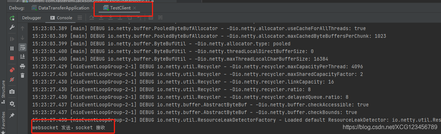Click the recycler.maxCapacityPerThread: 4096 log line

coord(197,66)
